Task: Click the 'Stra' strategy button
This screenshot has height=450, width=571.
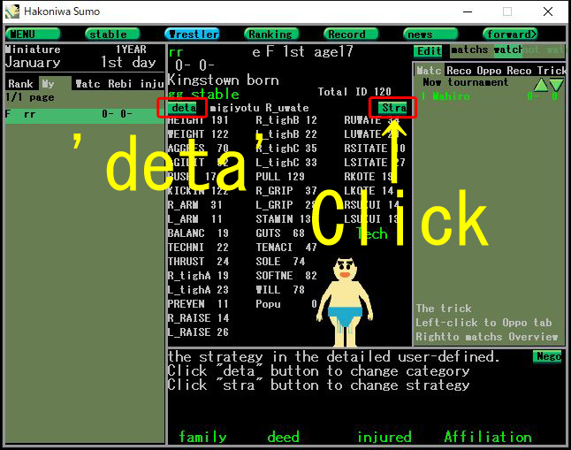Action: point(392,108)
